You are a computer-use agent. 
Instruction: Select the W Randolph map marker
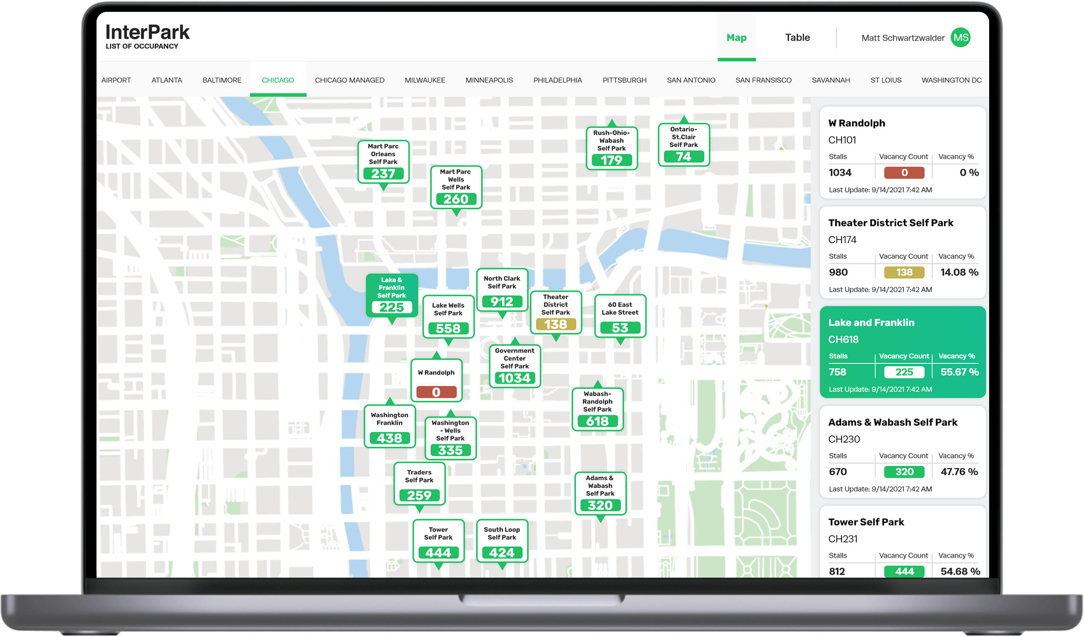436,380
